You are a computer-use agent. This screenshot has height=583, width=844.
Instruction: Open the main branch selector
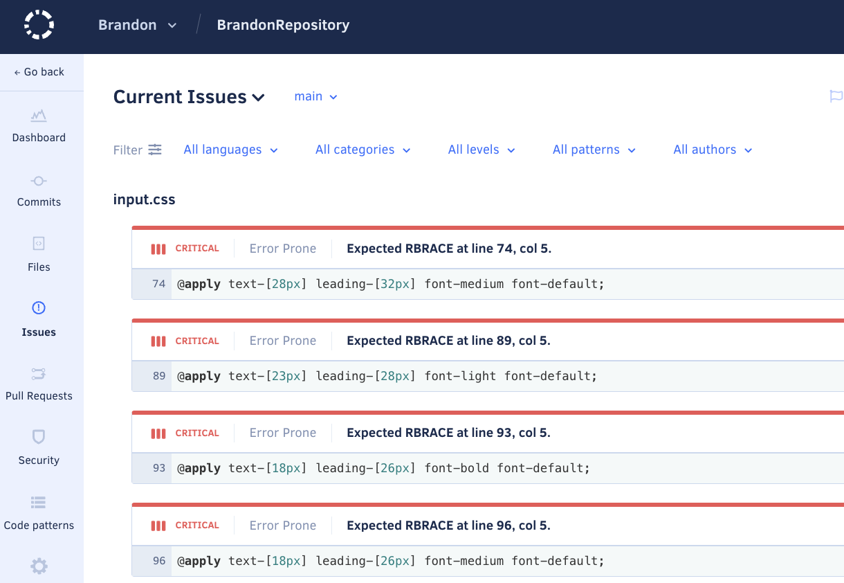[x=315, y=96]
